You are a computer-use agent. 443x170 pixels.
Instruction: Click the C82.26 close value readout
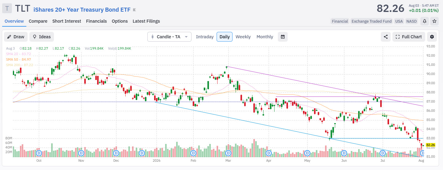click(74, 48)
